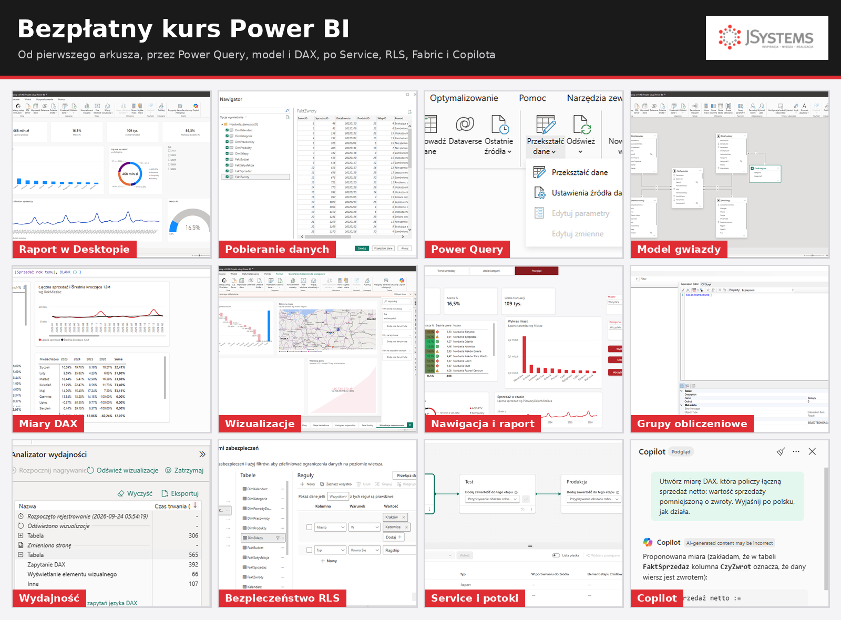Image resolution: width=841 pixels, height=620 pixels.
Task: Open the Pomoc ribbon tab
Action: 532,98
